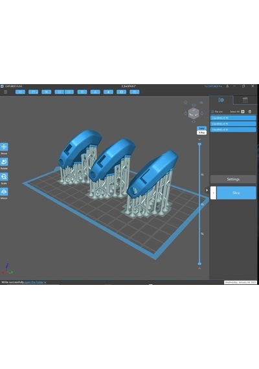Click the layer slider top handle
259x369 pixels.
pyautogui.click(x=199, y=144)
